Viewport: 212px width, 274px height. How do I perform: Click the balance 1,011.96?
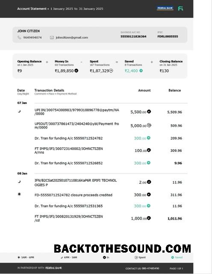click(175, 218)
